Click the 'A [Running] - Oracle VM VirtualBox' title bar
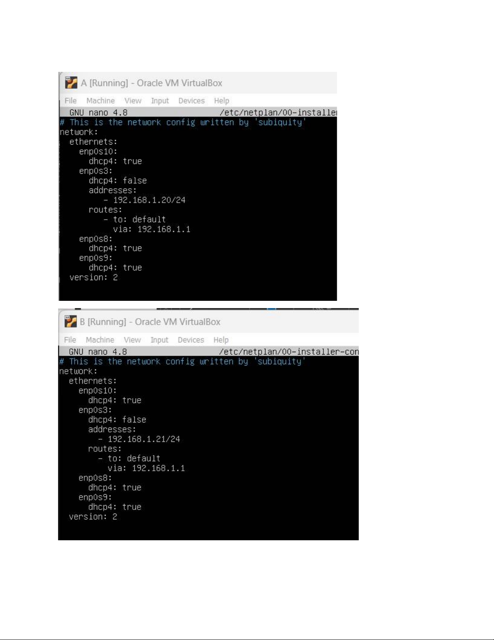This screenshot has width=494, height=640. pos(198,83)
